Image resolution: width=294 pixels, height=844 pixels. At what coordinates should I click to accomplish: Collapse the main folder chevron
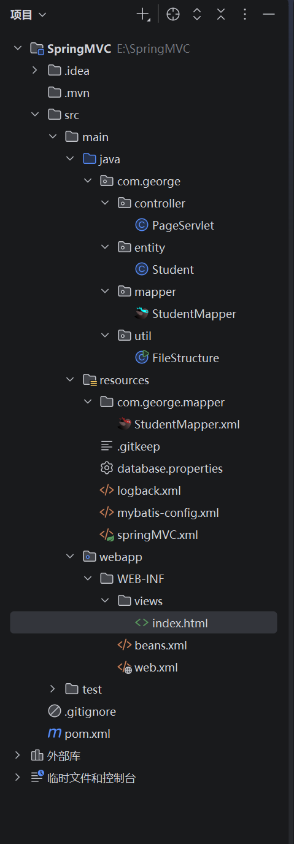point(52,137)
